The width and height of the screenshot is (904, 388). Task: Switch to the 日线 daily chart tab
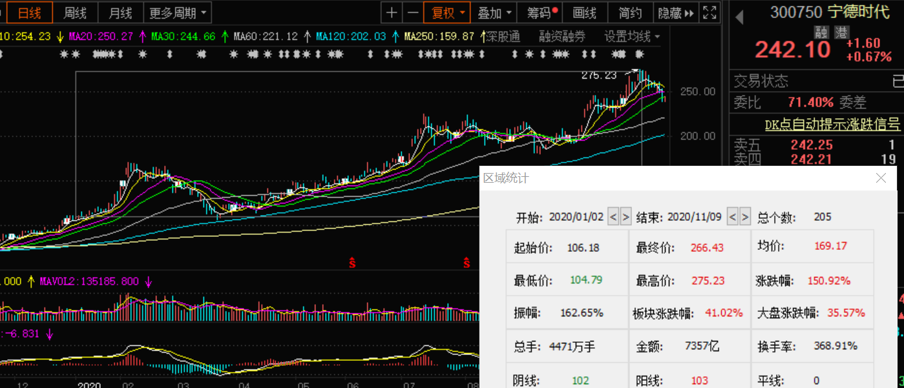[29, 13]
